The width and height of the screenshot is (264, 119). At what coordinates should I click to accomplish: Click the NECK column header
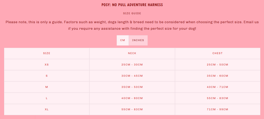point(132,53)
